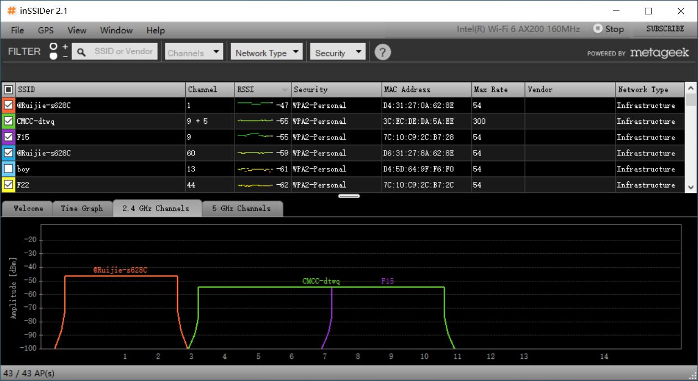Uncheck the @Ruijie-s628C channel 60 checkbox
Screen dimensions: 698x381
tap(8, 153)
